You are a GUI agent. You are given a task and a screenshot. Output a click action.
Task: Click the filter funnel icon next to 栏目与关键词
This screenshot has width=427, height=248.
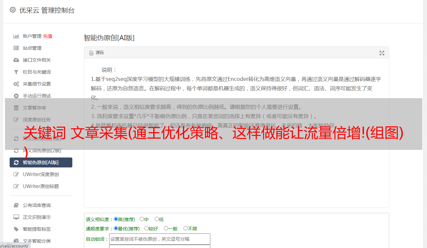coord(16,72)
